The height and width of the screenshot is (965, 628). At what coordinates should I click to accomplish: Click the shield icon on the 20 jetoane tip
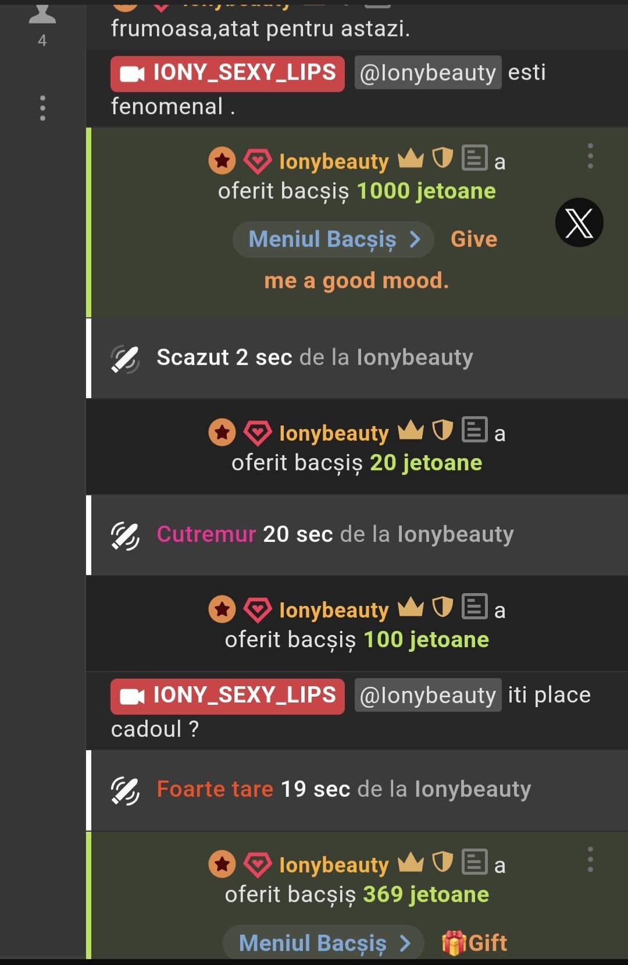pyautogui.click(x=443, y=431)
